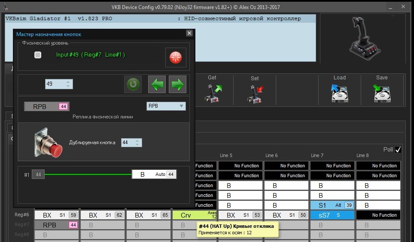
Task: Select Reg#6 BX S1 59 cell
Action: tap(57, 215)
